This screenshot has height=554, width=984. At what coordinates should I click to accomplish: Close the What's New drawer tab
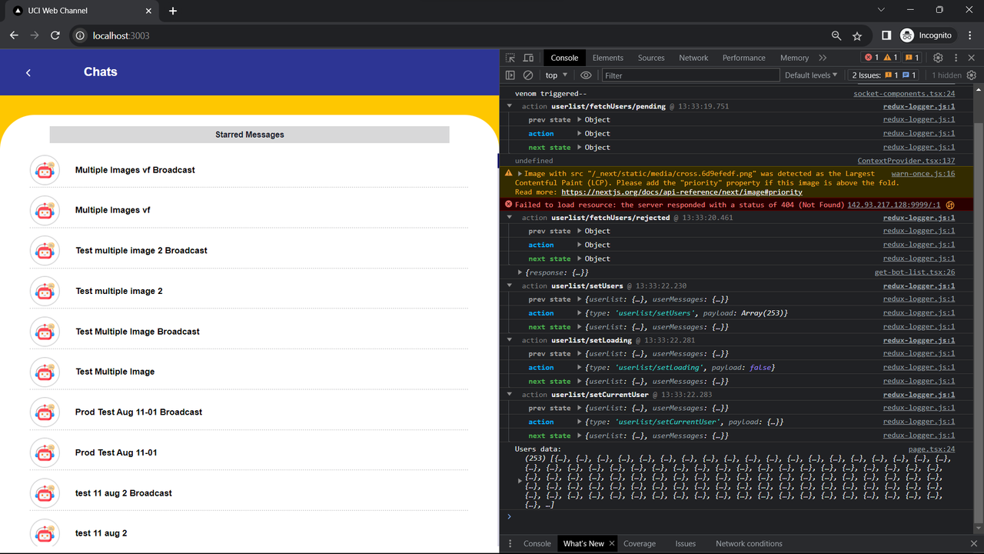pyautogui.click(x=612, y=543)
